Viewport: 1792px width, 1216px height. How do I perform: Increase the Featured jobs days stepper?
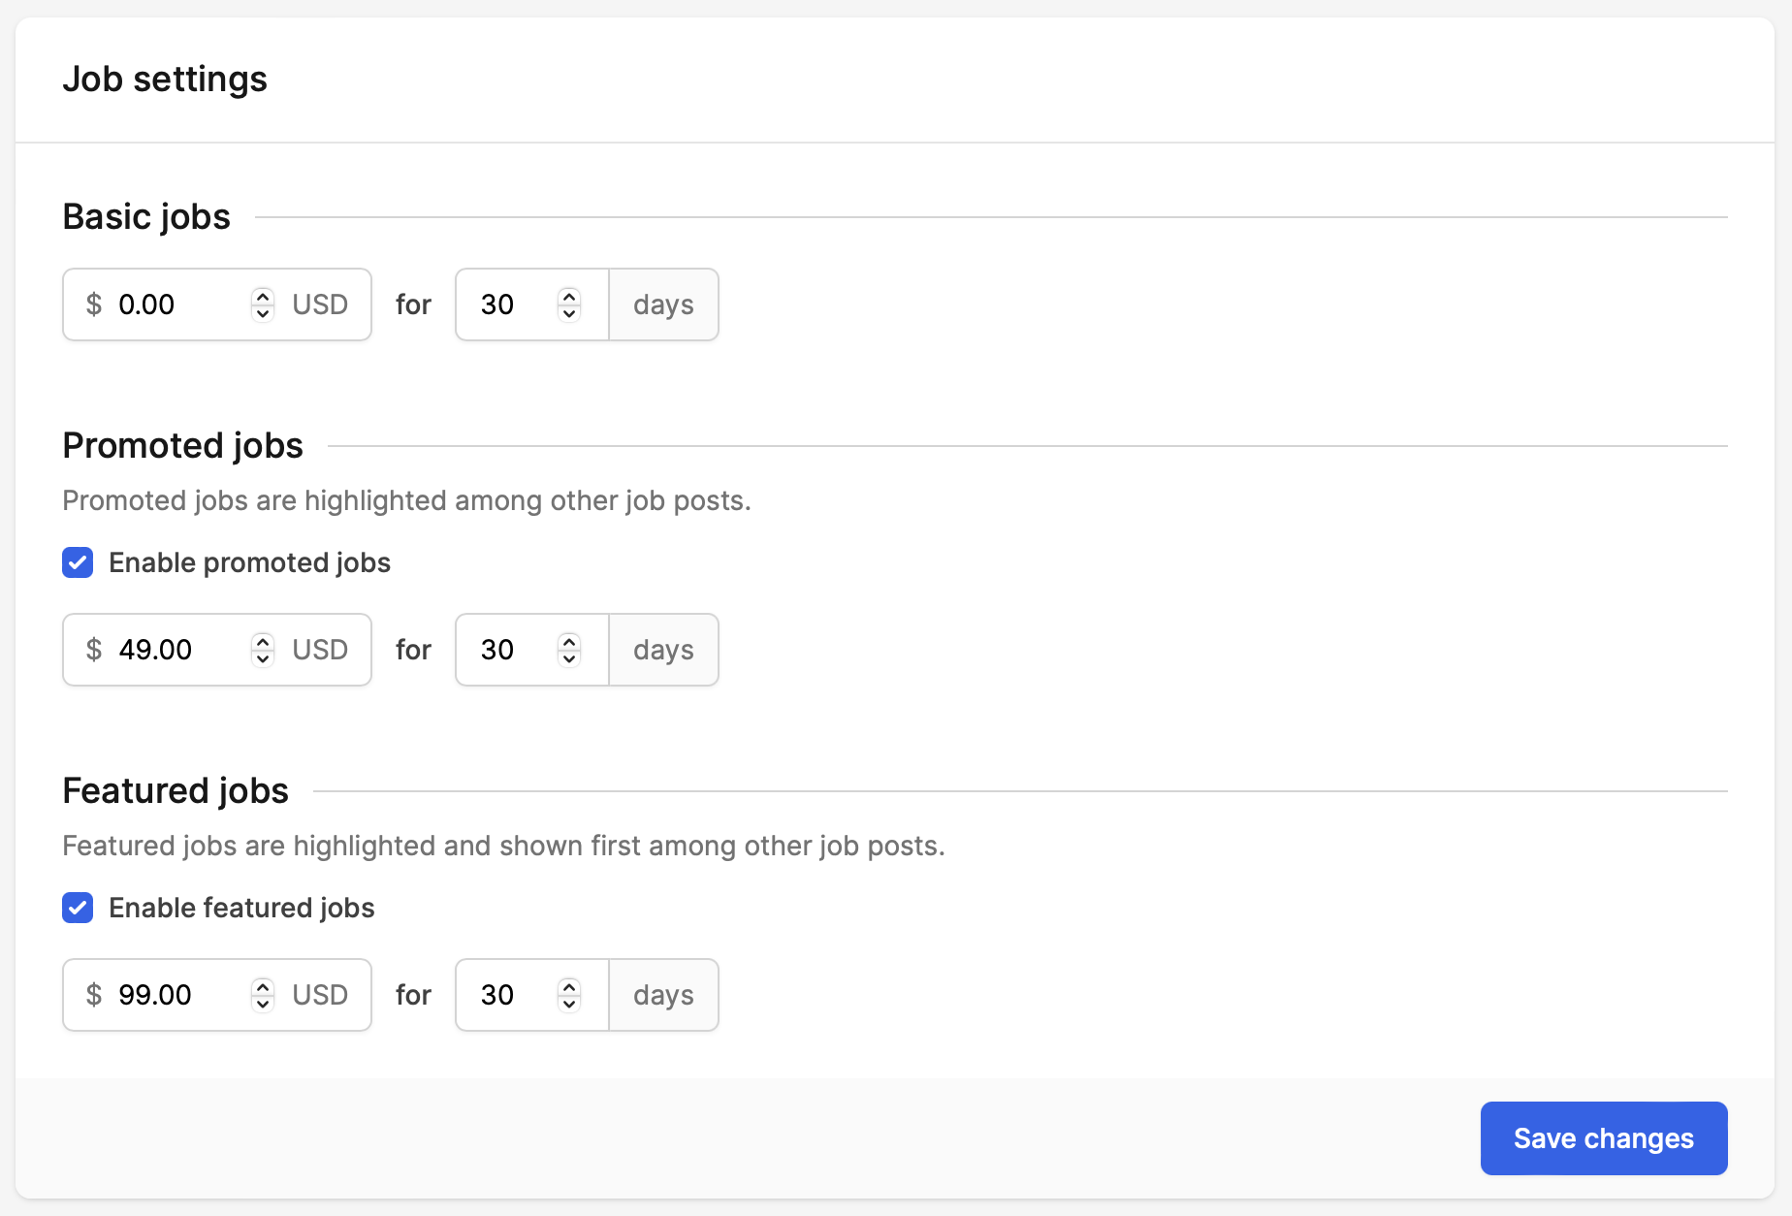[x=569, y=986]
